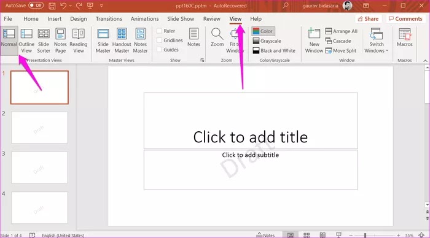
Task: Click the zoom in plus button
Action: [x=398, y=236]
